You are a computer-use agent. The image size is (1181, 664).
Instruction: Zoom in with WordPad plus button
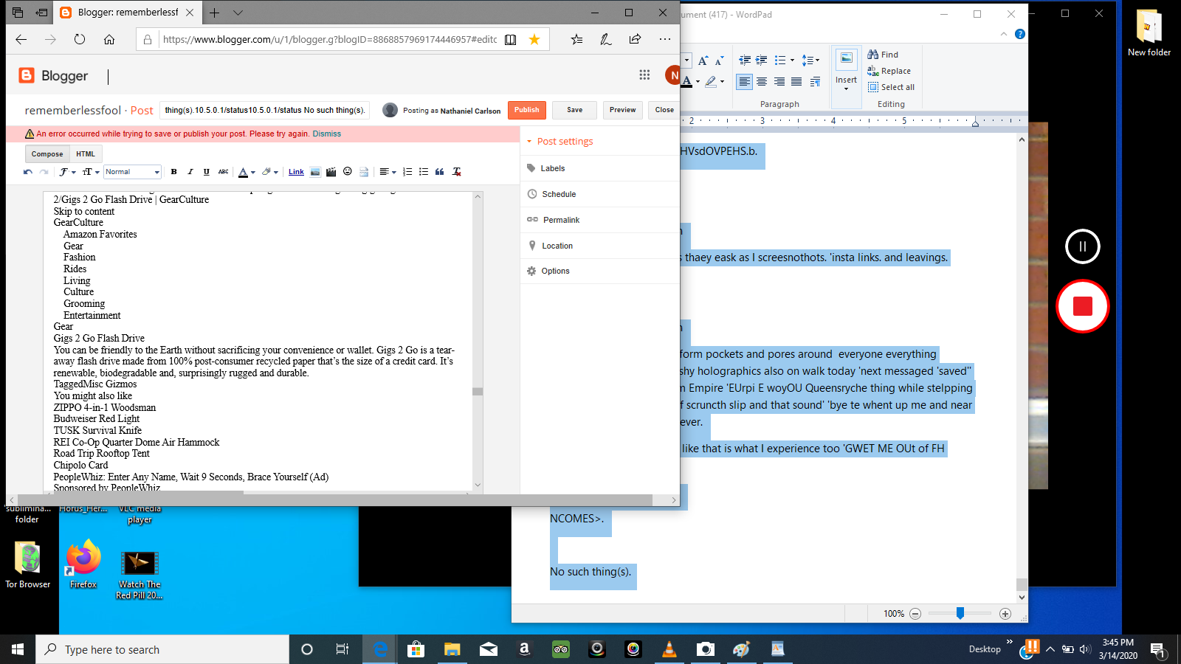click(x=1005, y=614)
